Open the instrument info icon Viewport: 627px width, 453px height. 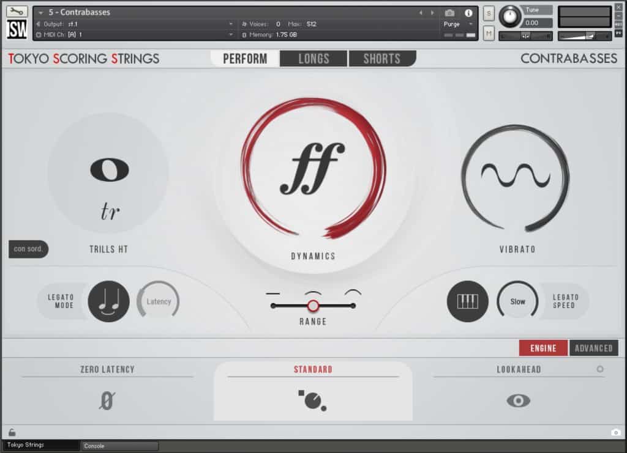pos(468,13)
